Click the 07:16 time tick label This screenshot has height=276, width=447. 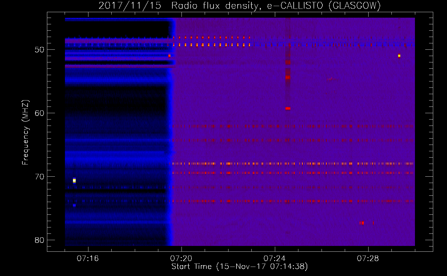(x=88, y=259)
